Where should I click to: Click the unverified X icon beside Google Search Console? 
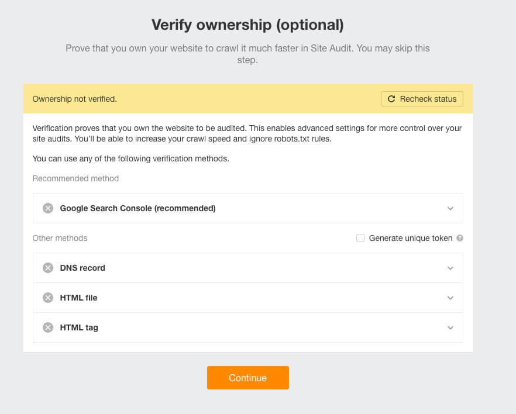[48, 208]
